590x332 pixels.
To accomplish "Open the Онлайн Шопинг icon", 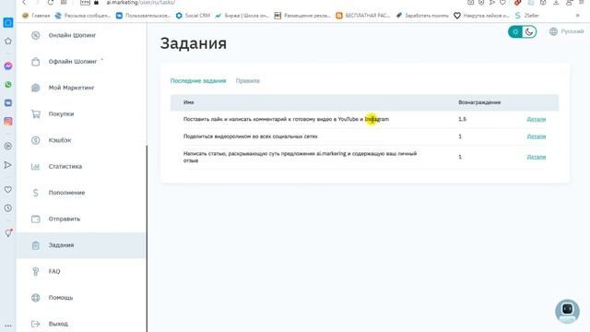I will [x=35, y=35].
